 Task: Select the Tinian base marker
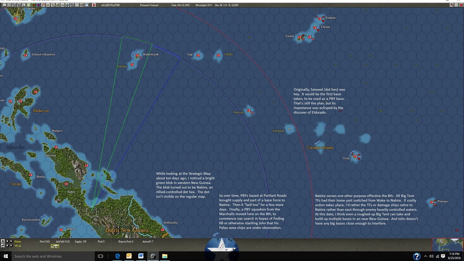[x=315, y=28]
